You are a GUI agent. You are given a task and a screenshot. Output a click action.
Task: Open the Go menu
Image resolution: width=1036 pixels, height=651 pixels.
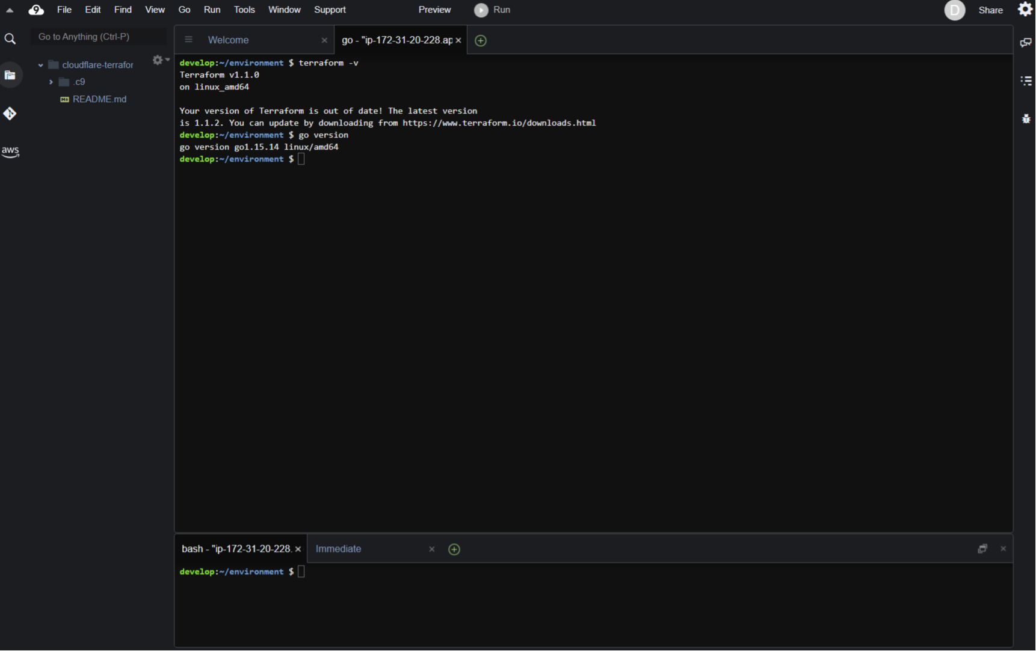coord(184,10)
